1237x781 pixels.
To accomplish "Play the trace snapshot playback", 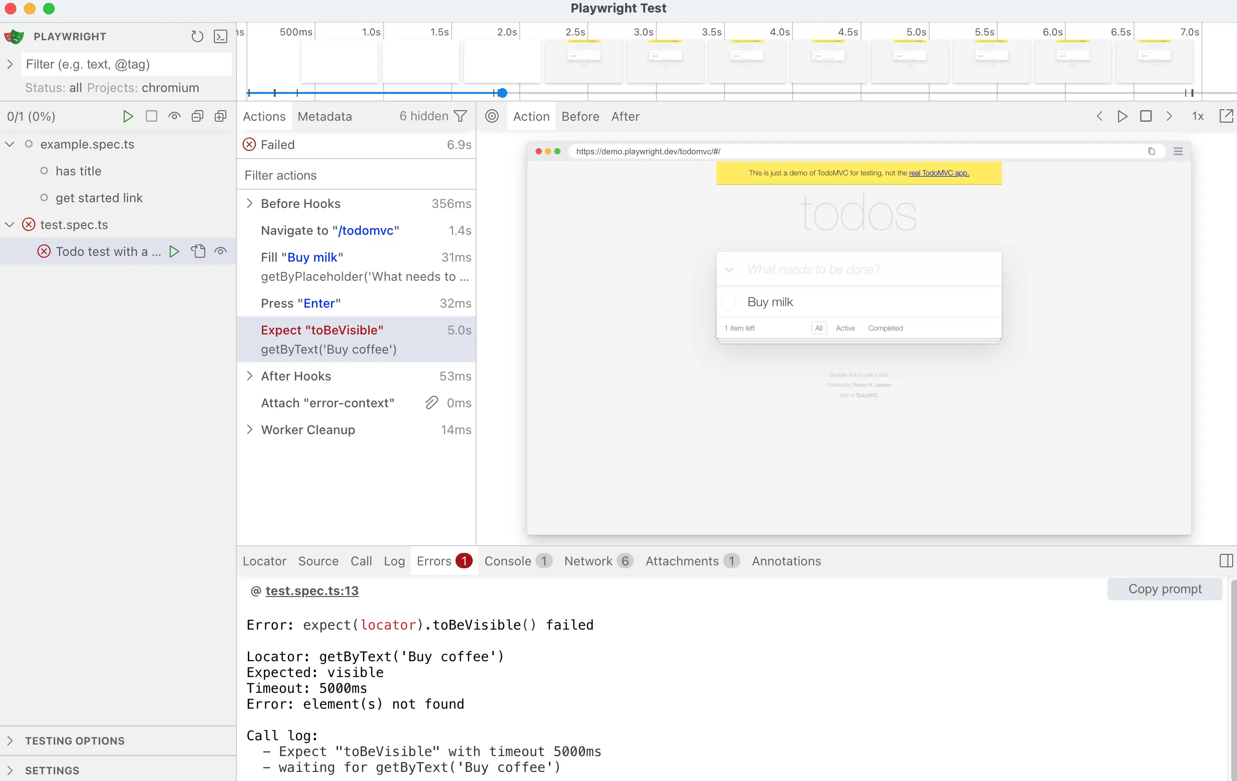I will point(1122,116).
